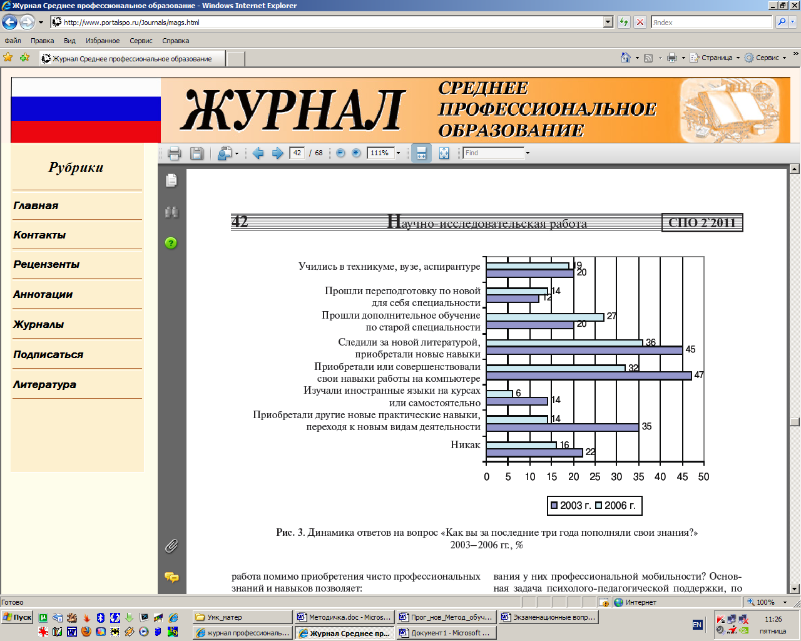Expand collaborate tool dropdown arrow
This screenshot has width=801, height=641.
point(237,153)
